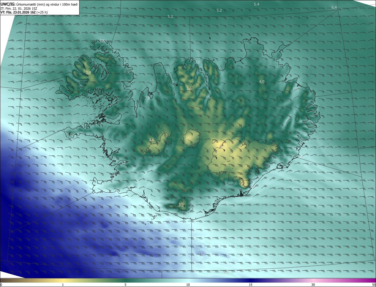376x287 pixels.
Task: Click the 6.4 value in the northeast corner
Action: tap(334, 7)
